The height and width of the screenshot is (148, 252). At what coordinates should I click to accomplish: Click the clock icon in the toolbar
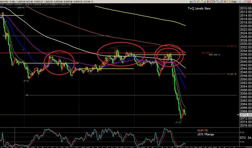[x=211, y=2]
